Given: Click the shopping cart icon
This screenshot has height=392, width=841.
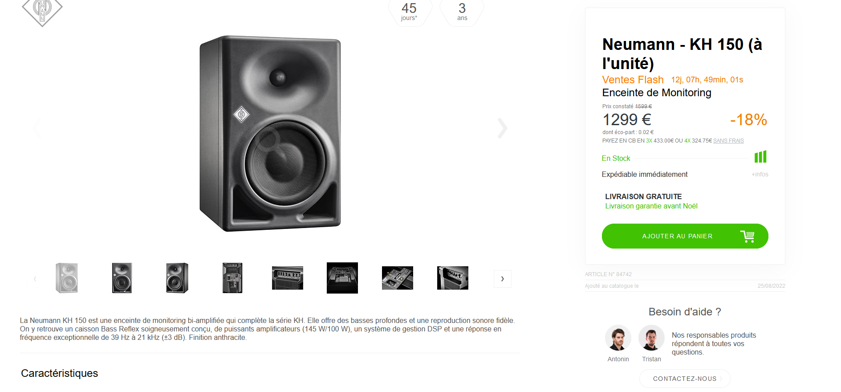Looking at the screenshot, I should click(x=747, y=236).
